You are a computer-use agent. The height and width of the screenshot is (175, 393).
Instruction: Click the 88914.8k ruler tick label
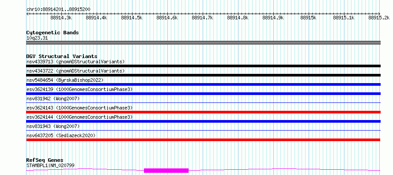pos(238,18)
